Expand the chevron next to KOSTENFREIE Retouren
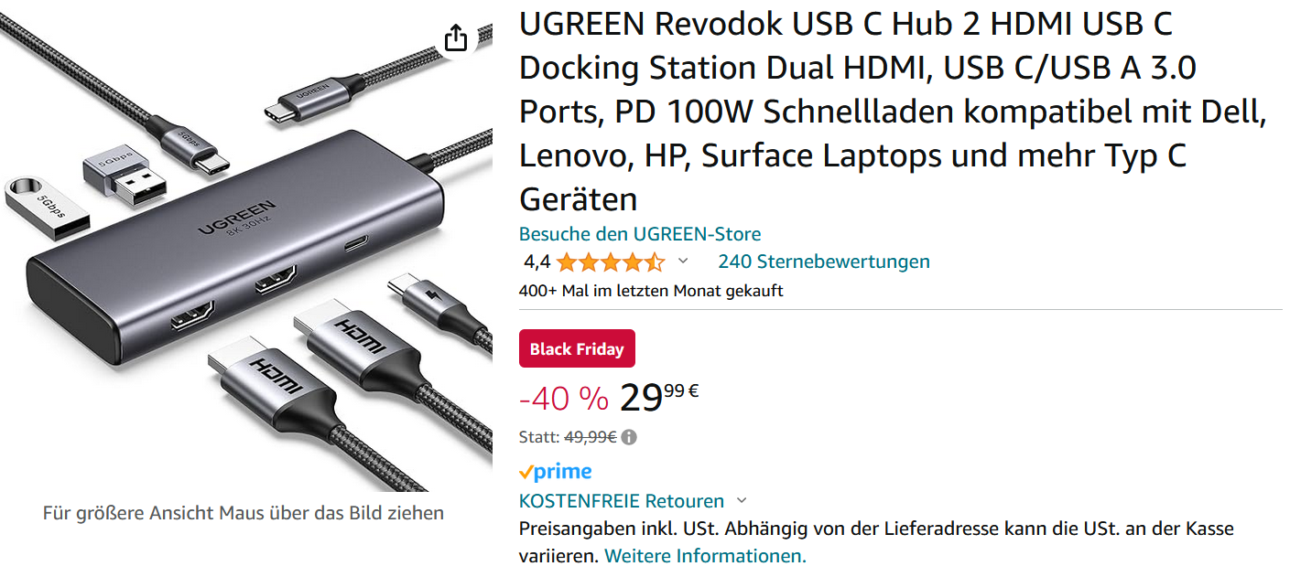 point(742,501)
